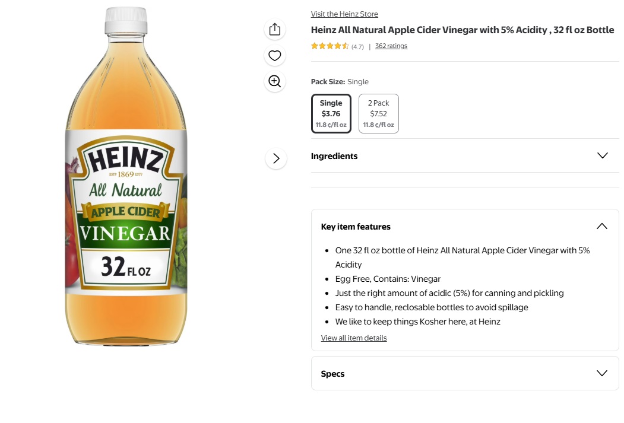Screen dimensions: 624x423
Task: Click the Heinz vinegar bottle image
Action: click(x=126, y=178)
